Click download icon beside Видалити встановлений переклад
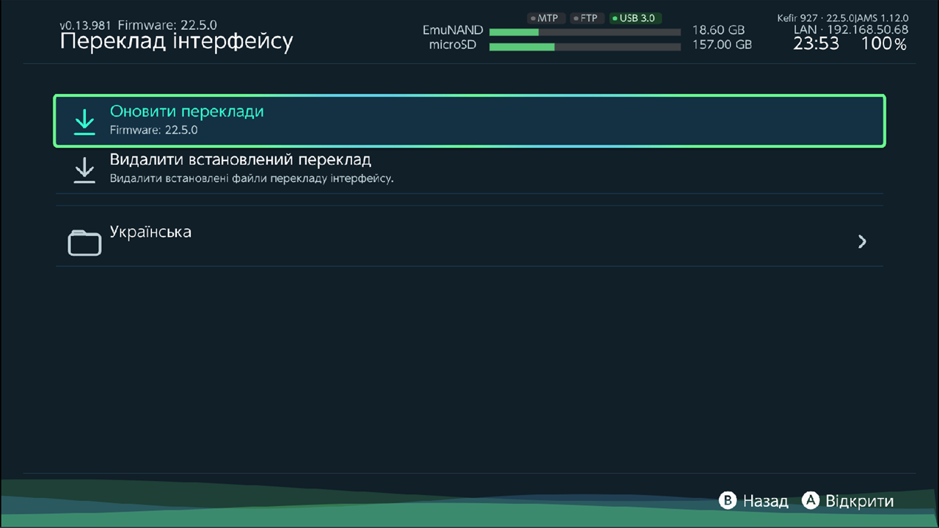The width and height of the screenshot is (939, 528). (85, 170)
